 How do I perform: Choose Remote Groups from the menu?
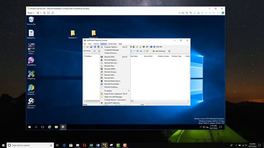point(115,72)
